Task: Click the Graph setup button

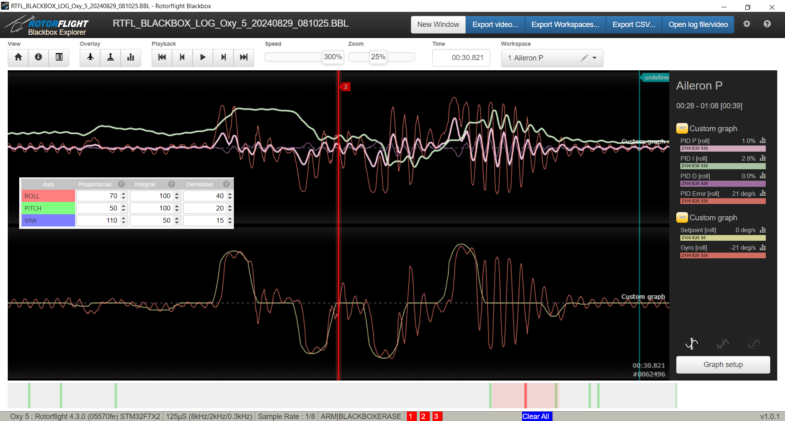Action: click(723, 365)
